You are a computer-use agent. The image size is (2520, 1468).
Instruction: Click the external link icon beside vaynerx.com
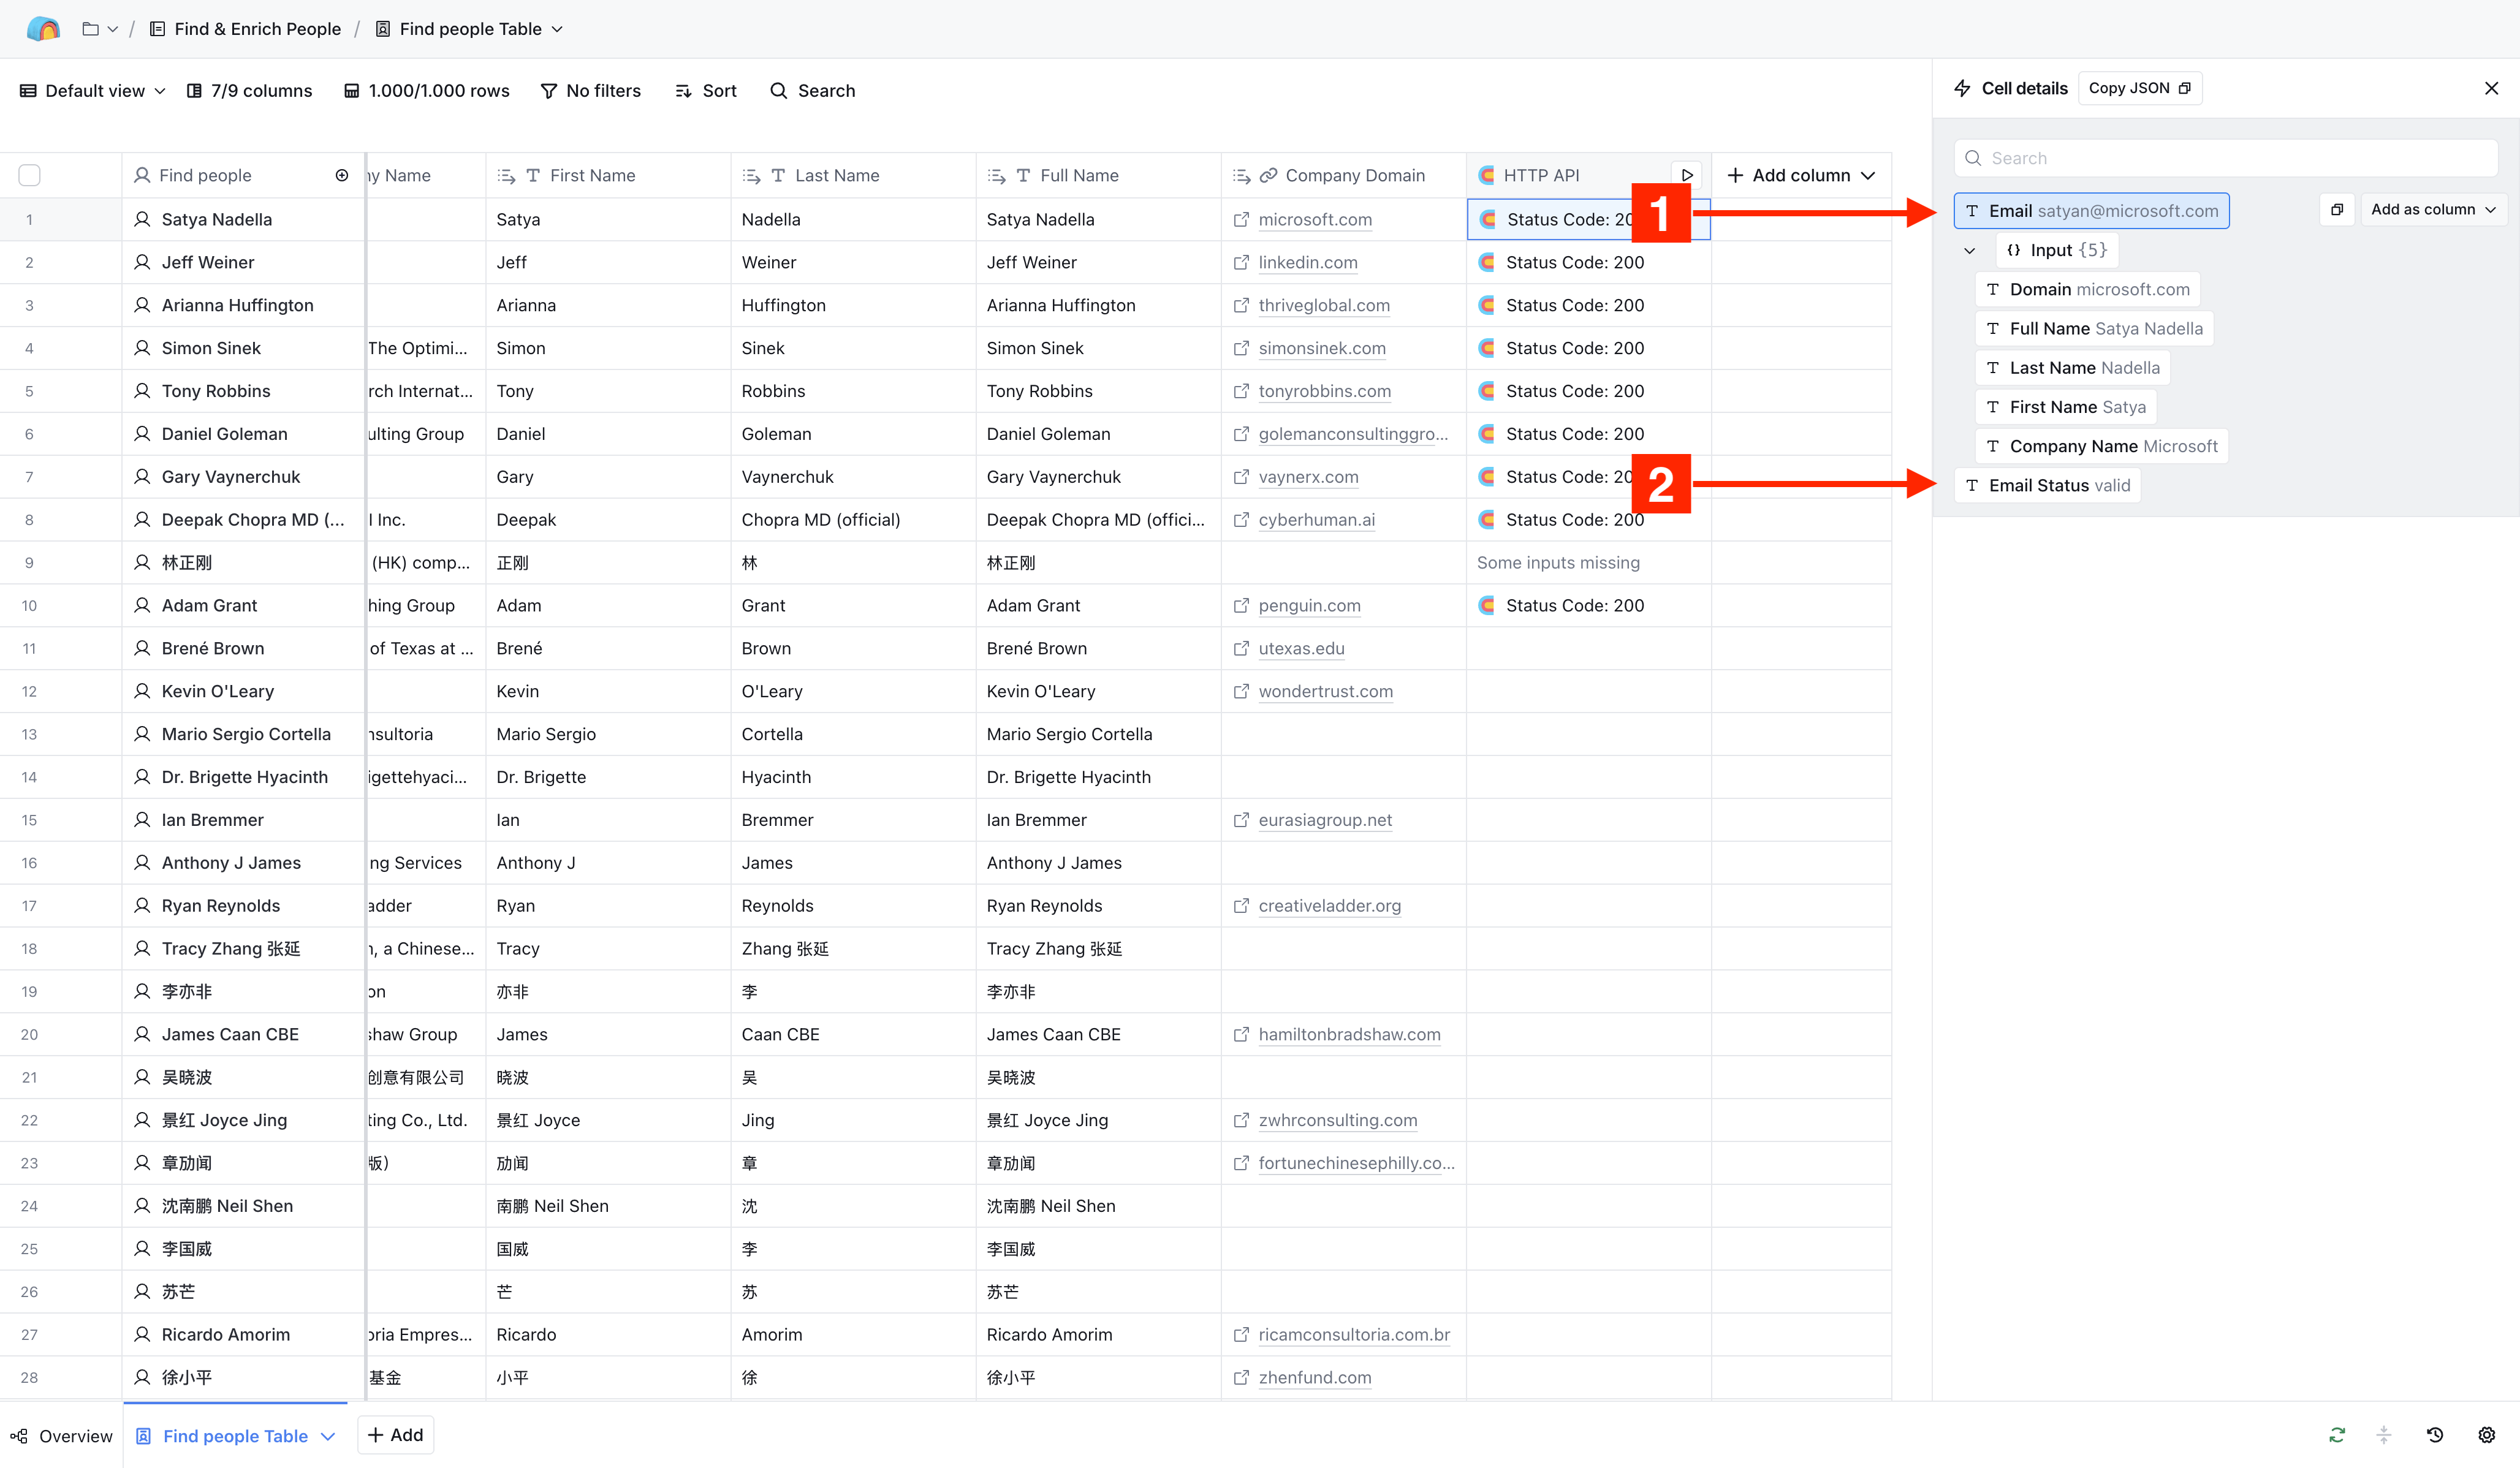(x=1241, y=477)
